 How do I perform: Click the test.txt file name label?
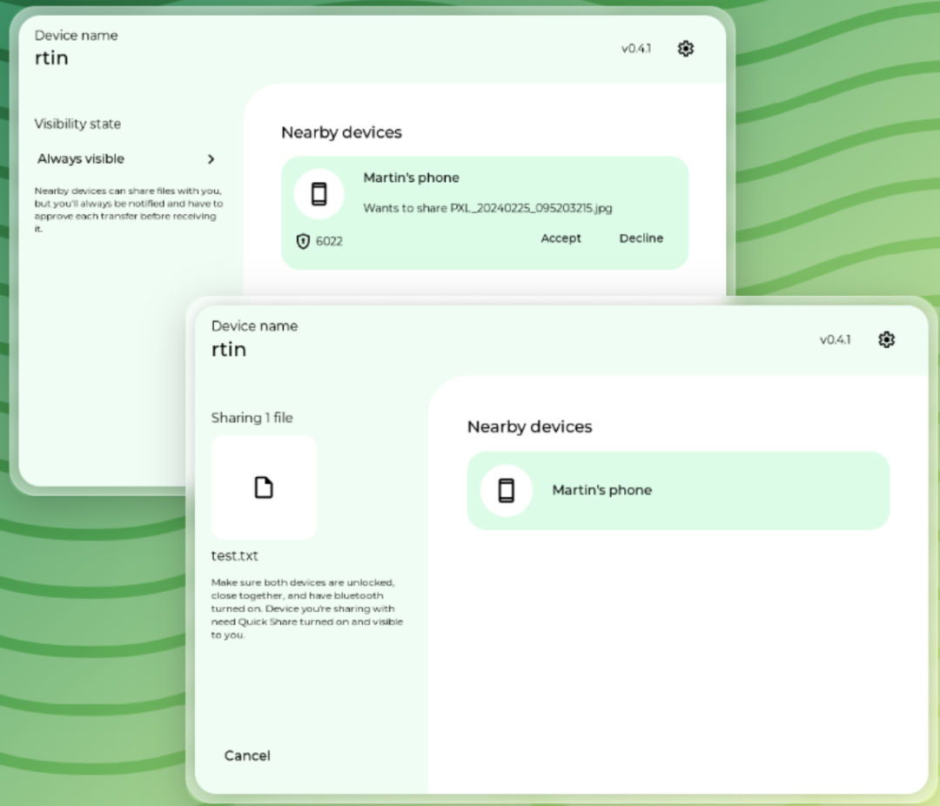pyautogui.click(x=234, y=556)
